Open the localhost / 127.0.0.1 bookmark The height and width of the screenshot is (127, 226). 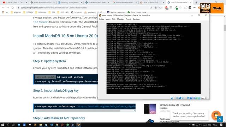(94, 12)
